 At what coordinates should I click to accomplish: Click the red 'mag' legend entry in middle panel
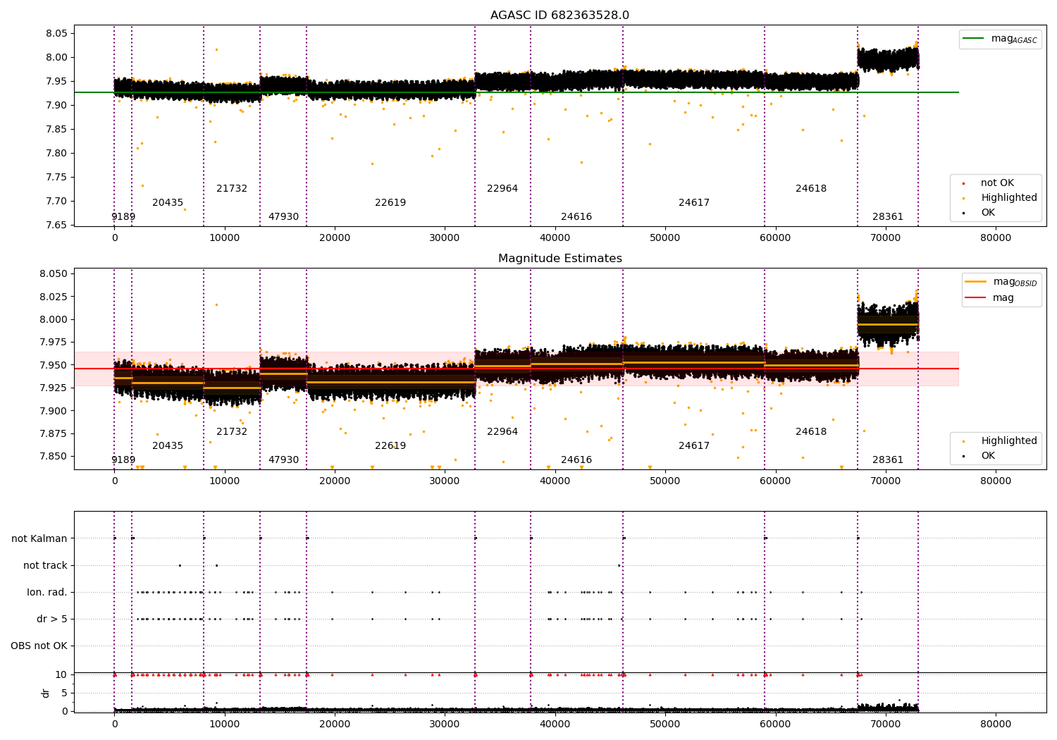[x=989, y=298]
